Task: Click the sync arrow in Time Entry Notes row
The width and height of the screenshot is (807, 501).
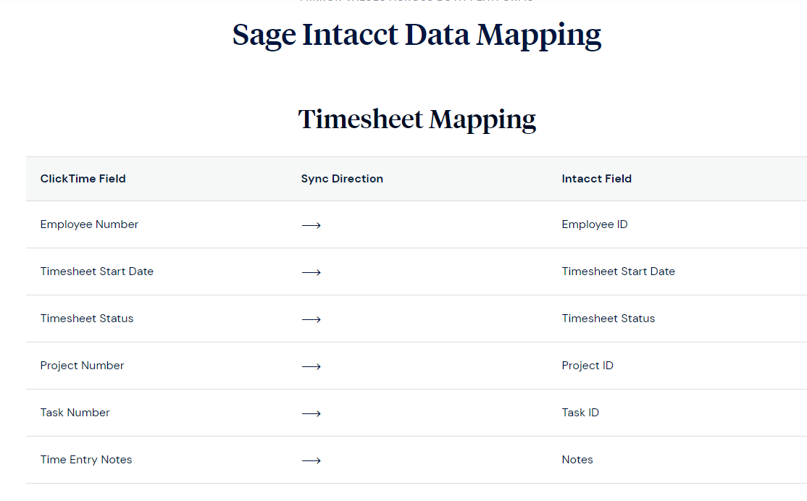Action: tap(311, 460)
